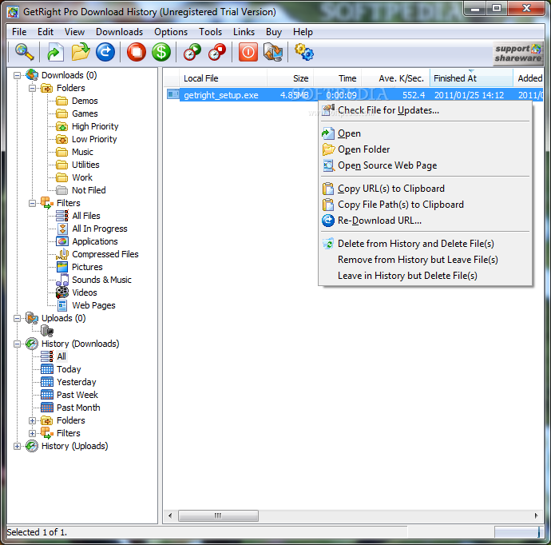Sort by Time column header
This screenshot has width=551, height=545.
[x=337, y=78]
